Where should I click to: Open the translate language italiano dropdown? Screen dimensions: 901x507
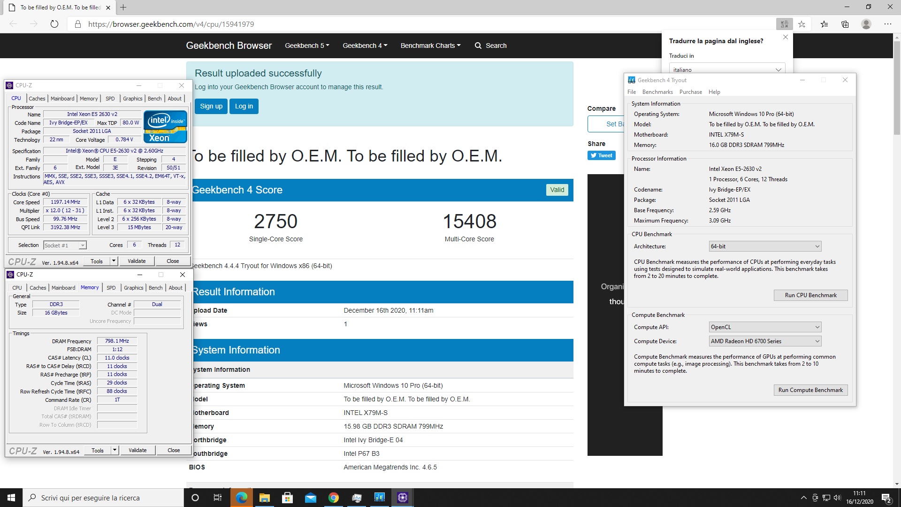(x=727, y=69)
